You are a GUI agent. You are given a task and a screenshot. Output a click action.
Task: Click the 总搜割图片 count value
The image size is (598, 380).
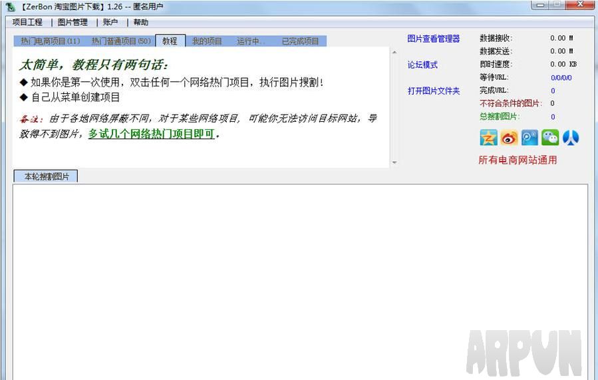553,116
